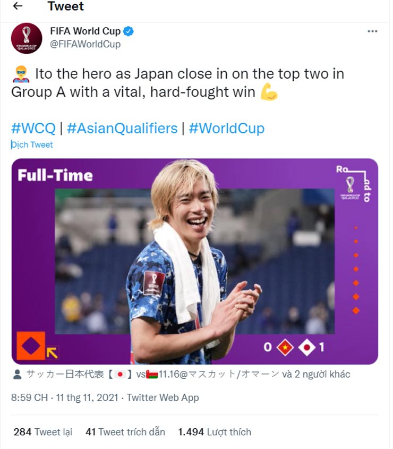Open the Full-Time match image

pyautogui.click(x=194, y=261)
